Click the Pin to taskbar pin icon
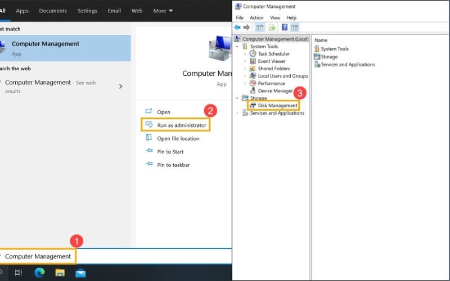The image size is (450, 281). [149, 164]
